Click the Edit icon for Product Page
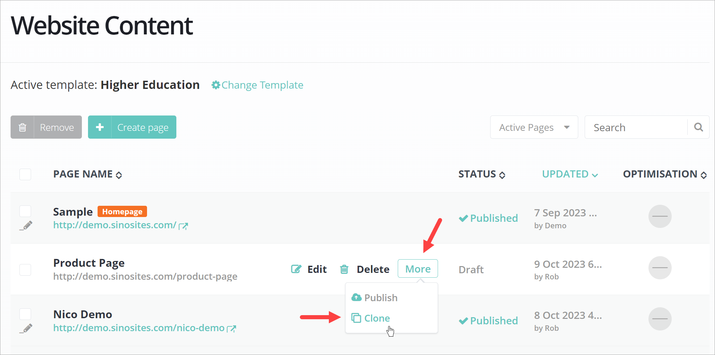The width and height of the screenshot is (715, 355). pyautogui.click(x=296, y=269)
